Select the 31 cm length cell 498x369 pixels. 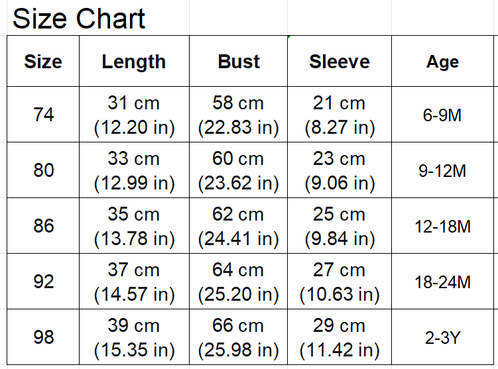click(134, 115)
